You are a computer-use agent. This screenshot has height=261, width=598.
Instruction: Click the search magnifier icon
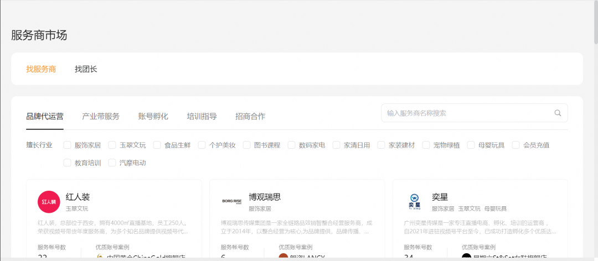(x=558, y=113)
